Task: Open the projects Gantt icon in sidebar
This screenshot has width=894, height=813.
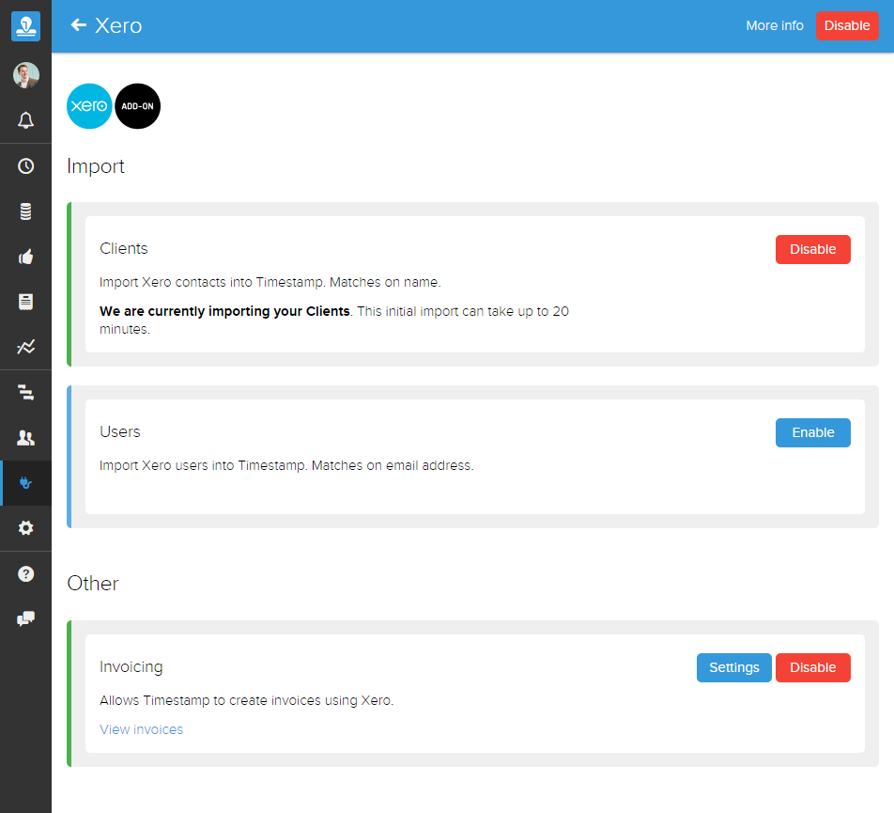Action: [25, 393]
